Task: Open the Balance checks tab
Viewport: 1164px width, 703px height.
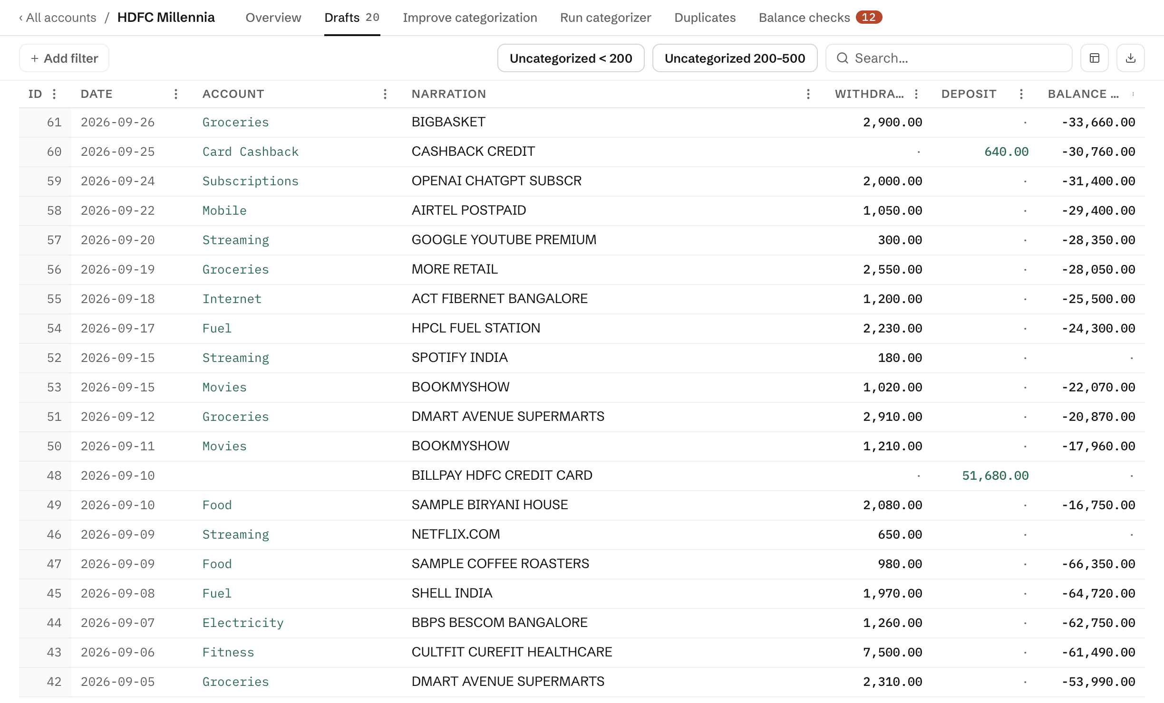Action: (x=820, y=18)
